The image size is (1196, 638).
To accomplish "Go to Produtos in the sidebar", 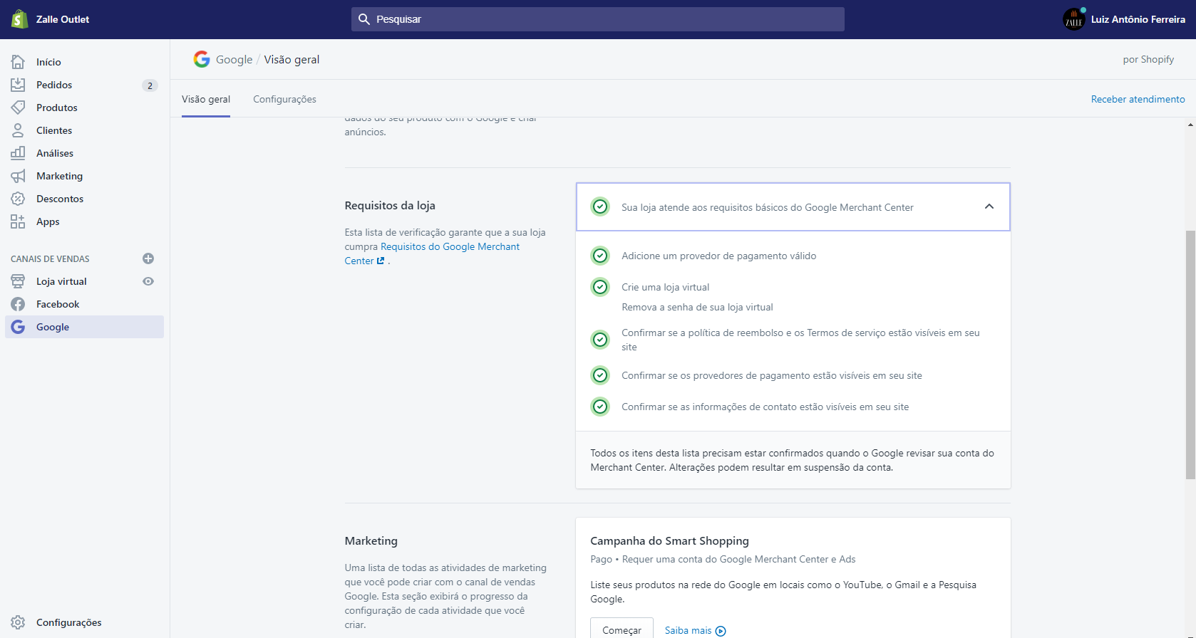I will [57, 108].
